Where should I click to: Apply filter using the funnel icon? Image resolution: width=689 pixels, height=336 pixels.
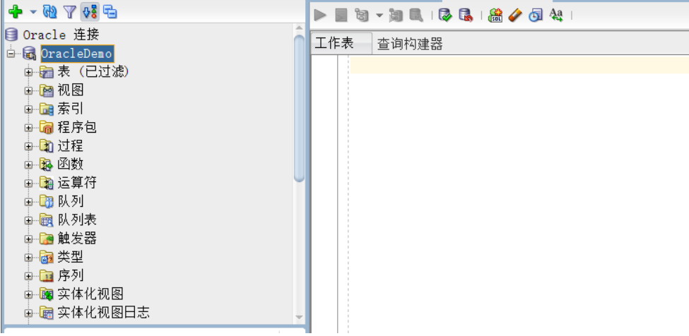pos(70,12)
